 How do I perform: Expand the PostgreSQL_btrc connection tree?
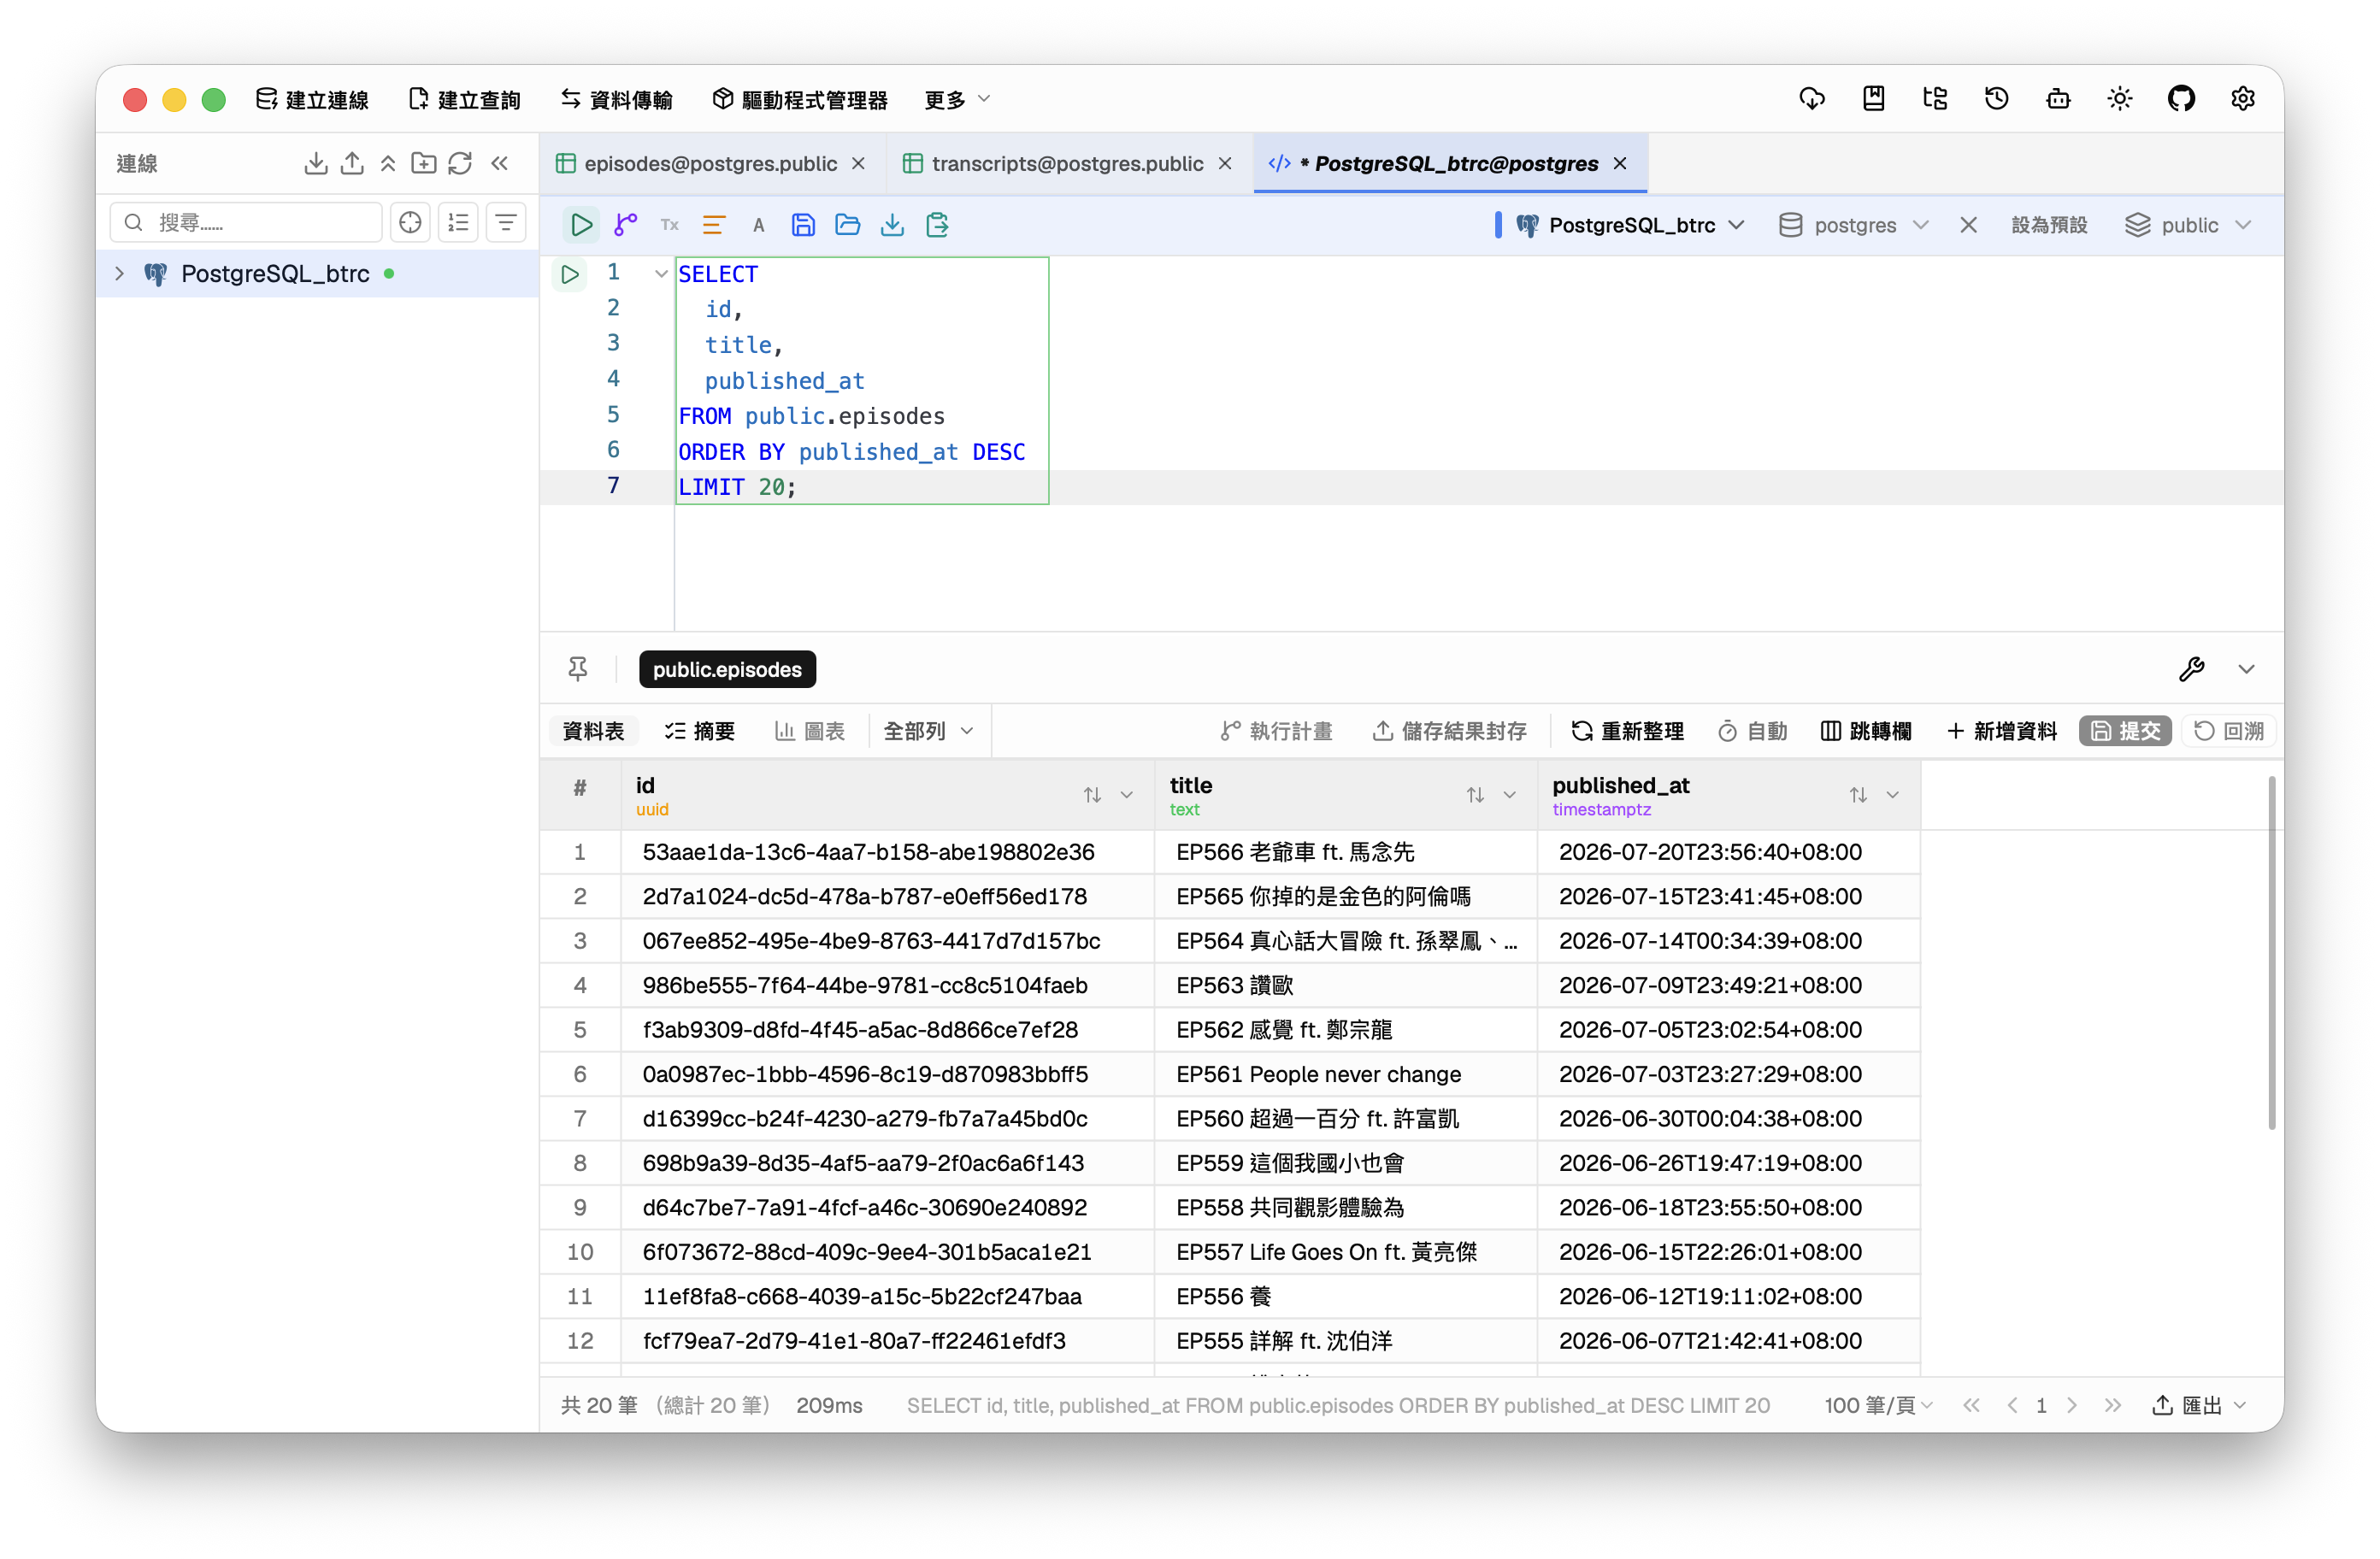click(x=120, y=274)
